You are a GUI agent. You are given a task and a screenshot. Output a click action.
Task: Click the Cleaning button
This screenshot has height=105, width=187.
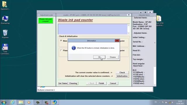[73, 83]
